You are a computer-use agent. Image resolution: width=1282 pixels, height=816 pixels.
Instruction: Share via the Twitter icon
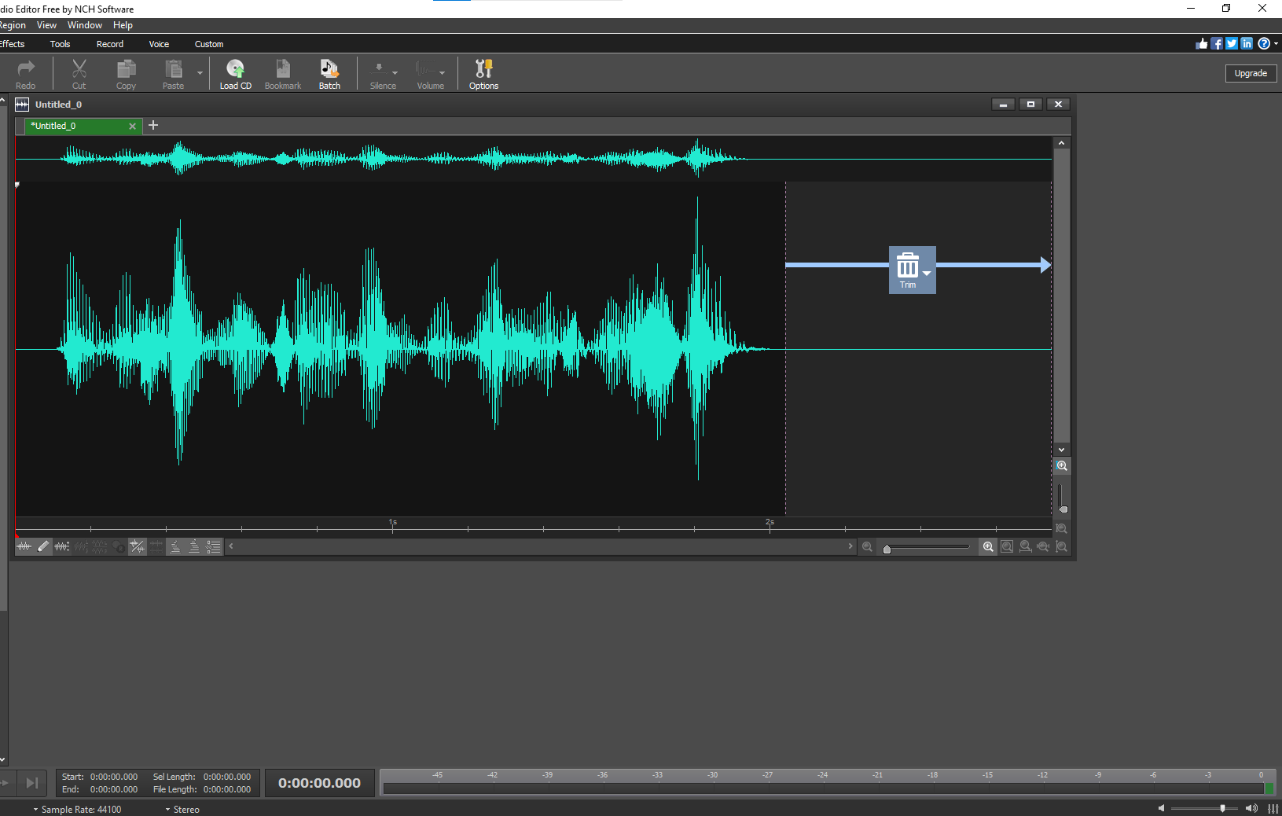pyautogui.click(x=1232, y=44)
